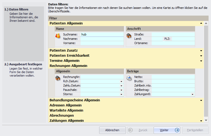
Task: Click the patient icon in Name section
Action: (x=58, y=35)
